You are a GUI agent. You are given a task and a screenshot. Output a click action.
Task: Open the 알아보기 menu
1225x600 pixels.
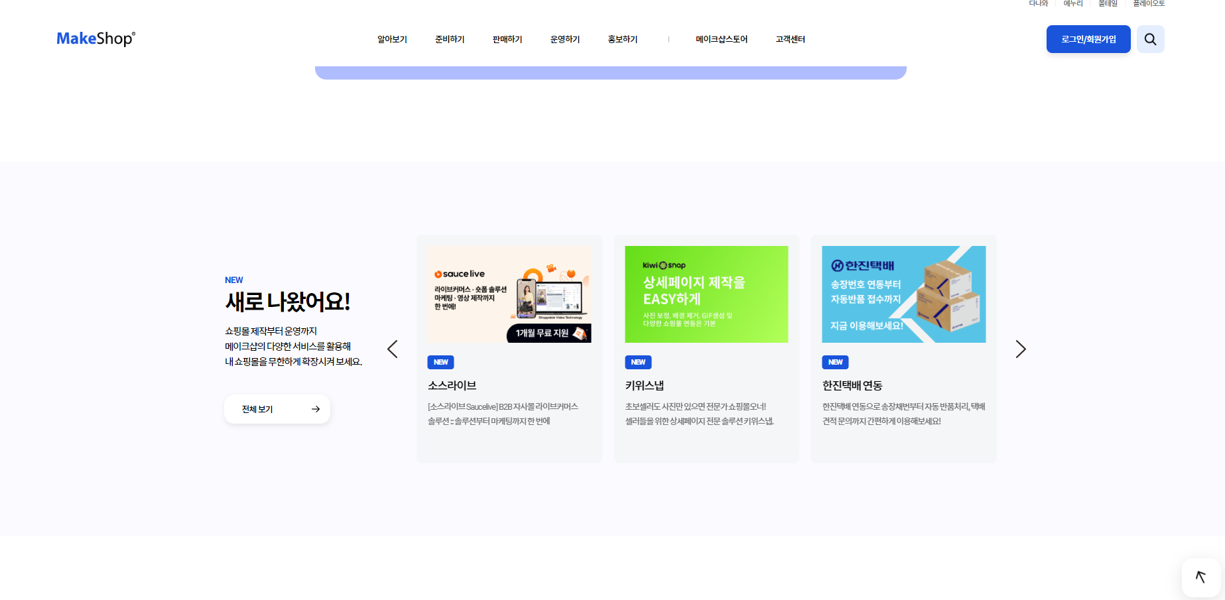[392, 39]
